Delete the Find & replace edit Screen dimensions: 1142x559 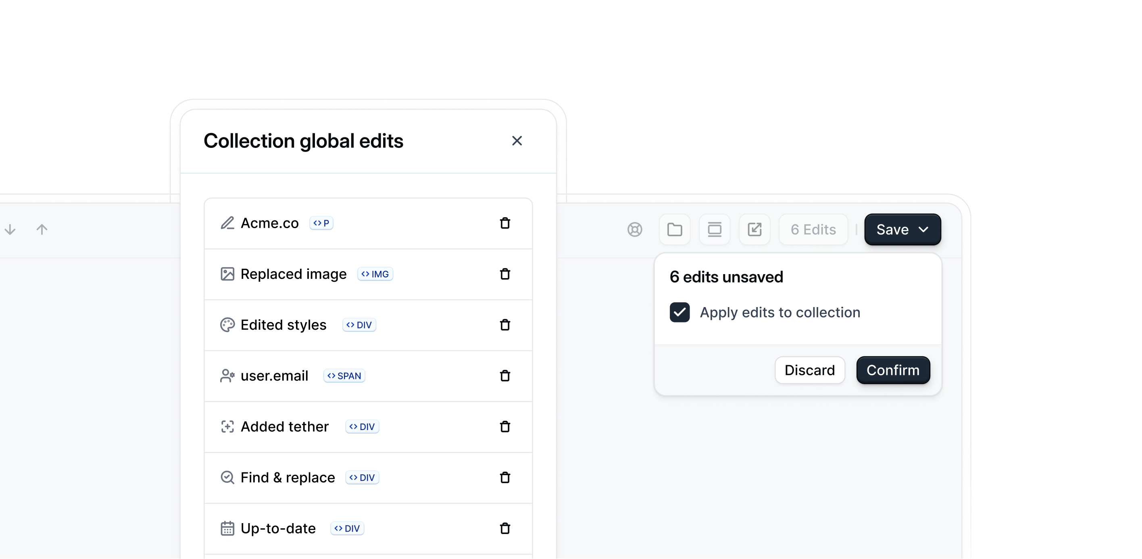click(505, 478)
